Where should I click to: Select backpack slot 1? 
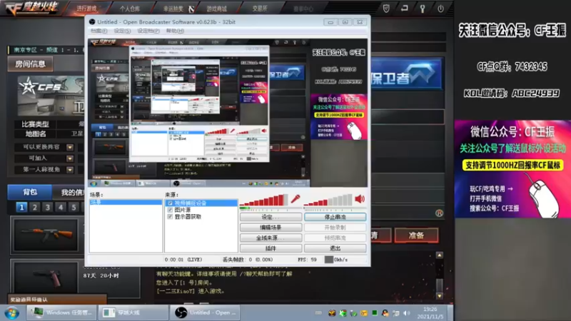point(21,208)
